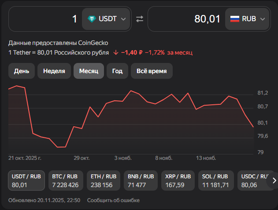Choose the BTC / RUB pair
Image resolution: width=278 pixels, height=210 pixels.
click(x=65, y=181)
